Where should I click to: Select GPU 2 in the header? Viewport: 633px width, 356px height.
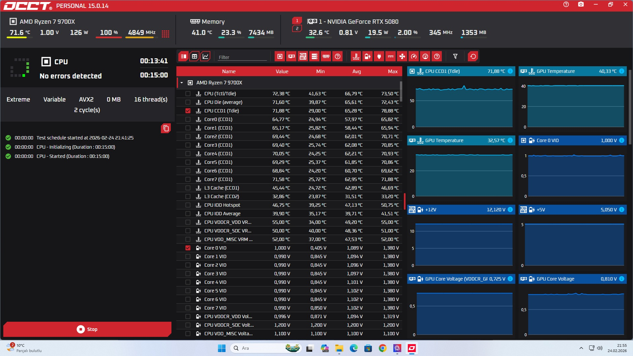tap(297, 29)
